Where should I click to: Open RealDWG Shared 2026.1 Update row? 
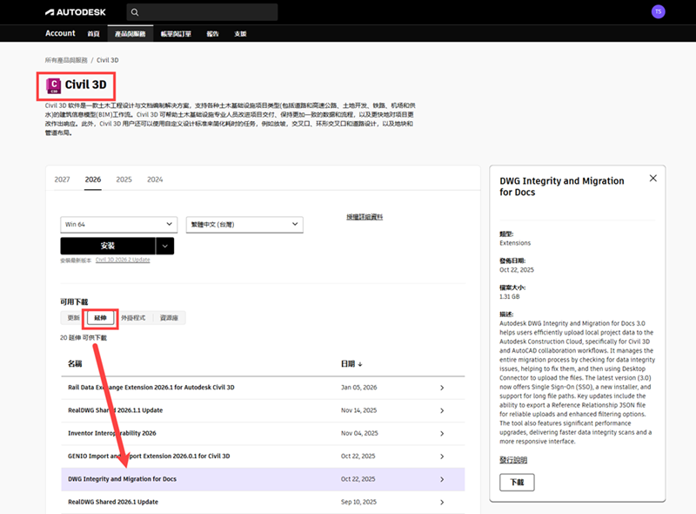(x=263, y=502)
